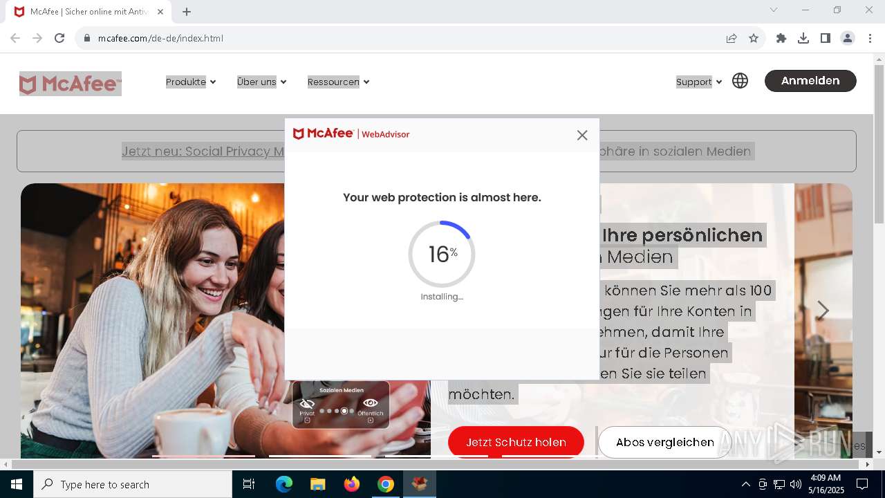View site information lock icon

click(87, 38)
